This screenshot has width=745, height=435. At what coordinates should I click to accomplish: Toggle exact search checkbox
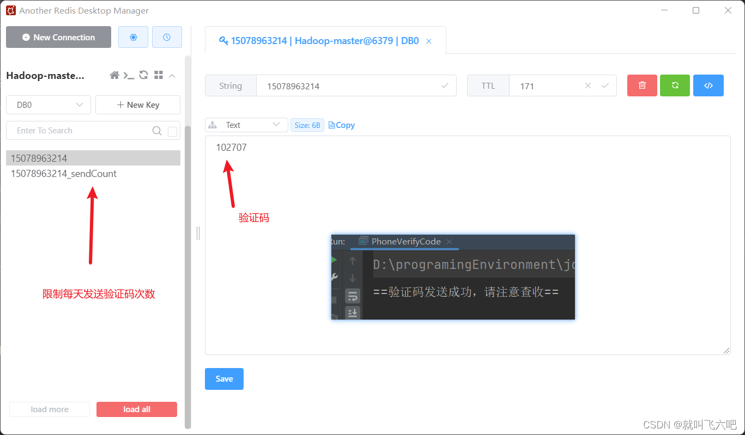[x=172, y=131]
